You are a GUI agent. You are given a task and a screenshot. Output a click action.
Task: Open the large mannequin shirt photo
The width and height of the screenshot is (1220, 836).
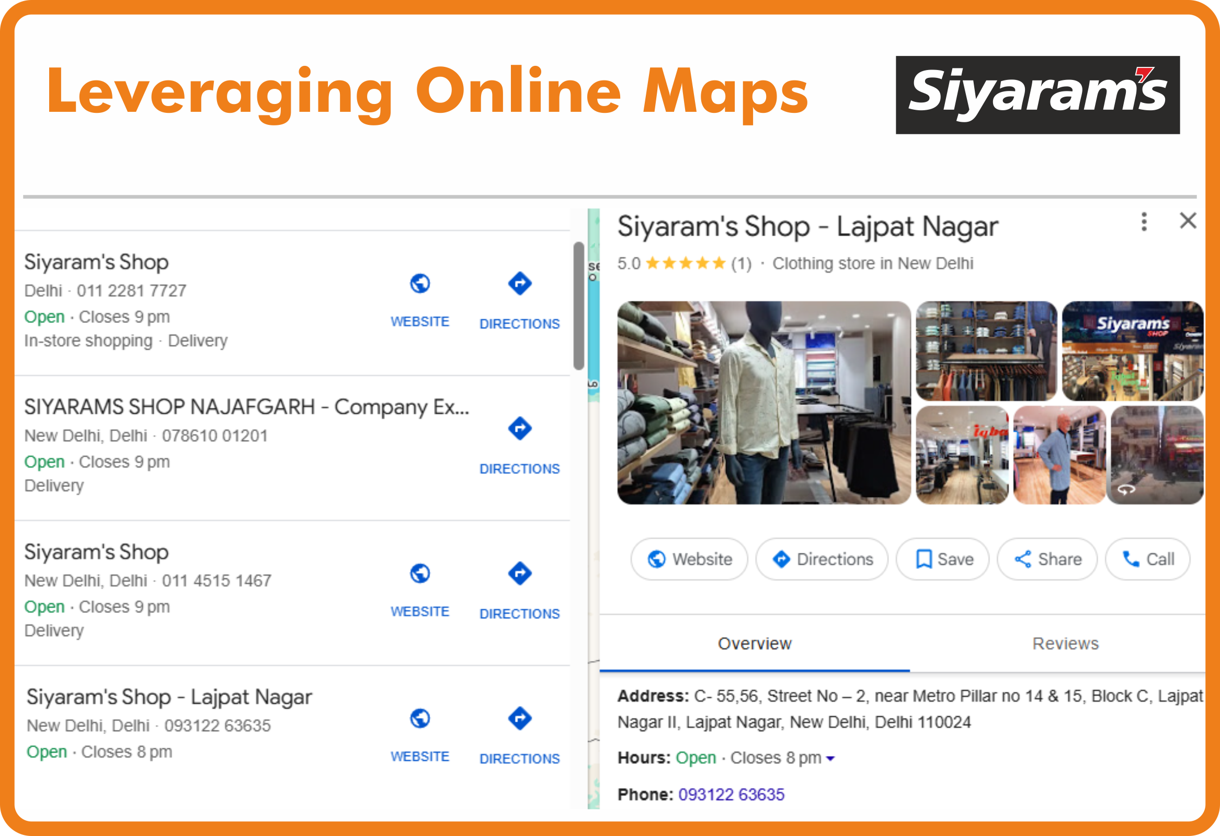(764, 403)
